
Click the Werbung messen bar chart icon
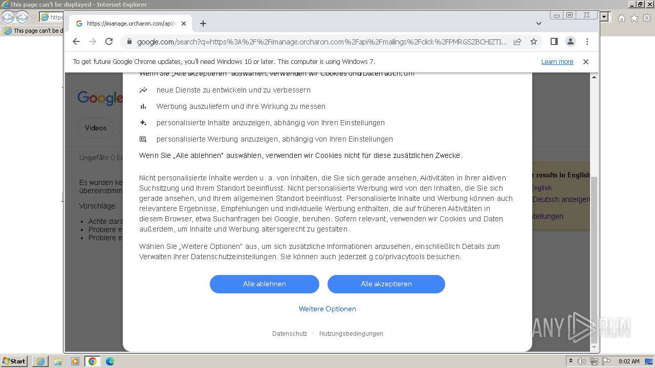143,106
